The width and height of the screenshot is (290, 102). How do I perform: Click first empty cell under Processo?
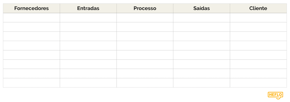pyautogui.click(x=145, y=18)
